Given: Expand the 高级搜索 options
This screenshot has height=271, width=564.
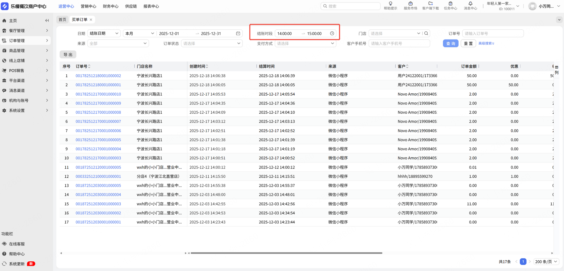Looking at the screenshot, I should point(486,44).
